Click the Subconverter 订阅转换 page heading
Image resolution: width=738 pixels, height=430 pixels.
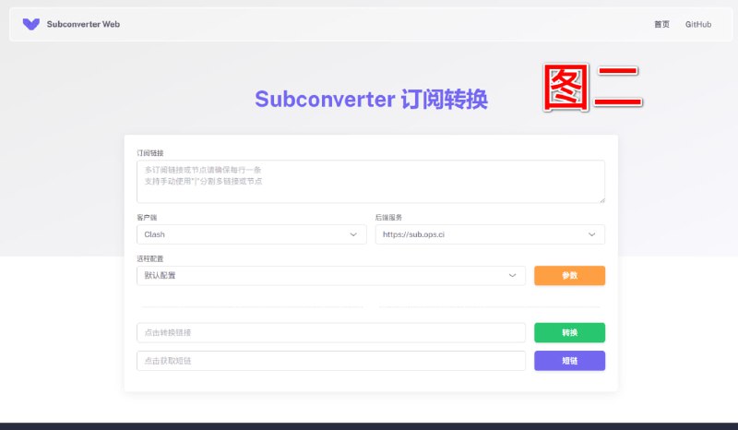[372, 100]
